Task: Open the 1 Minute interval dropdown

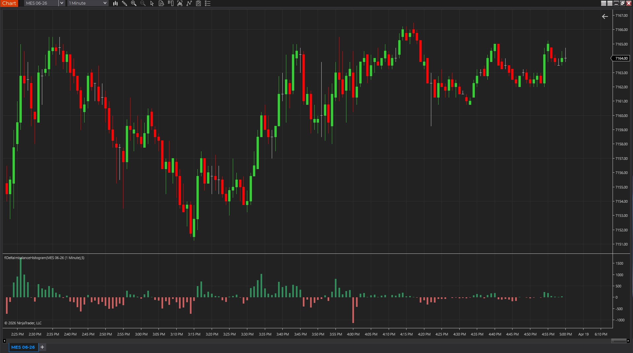Action: coord(85,3)
